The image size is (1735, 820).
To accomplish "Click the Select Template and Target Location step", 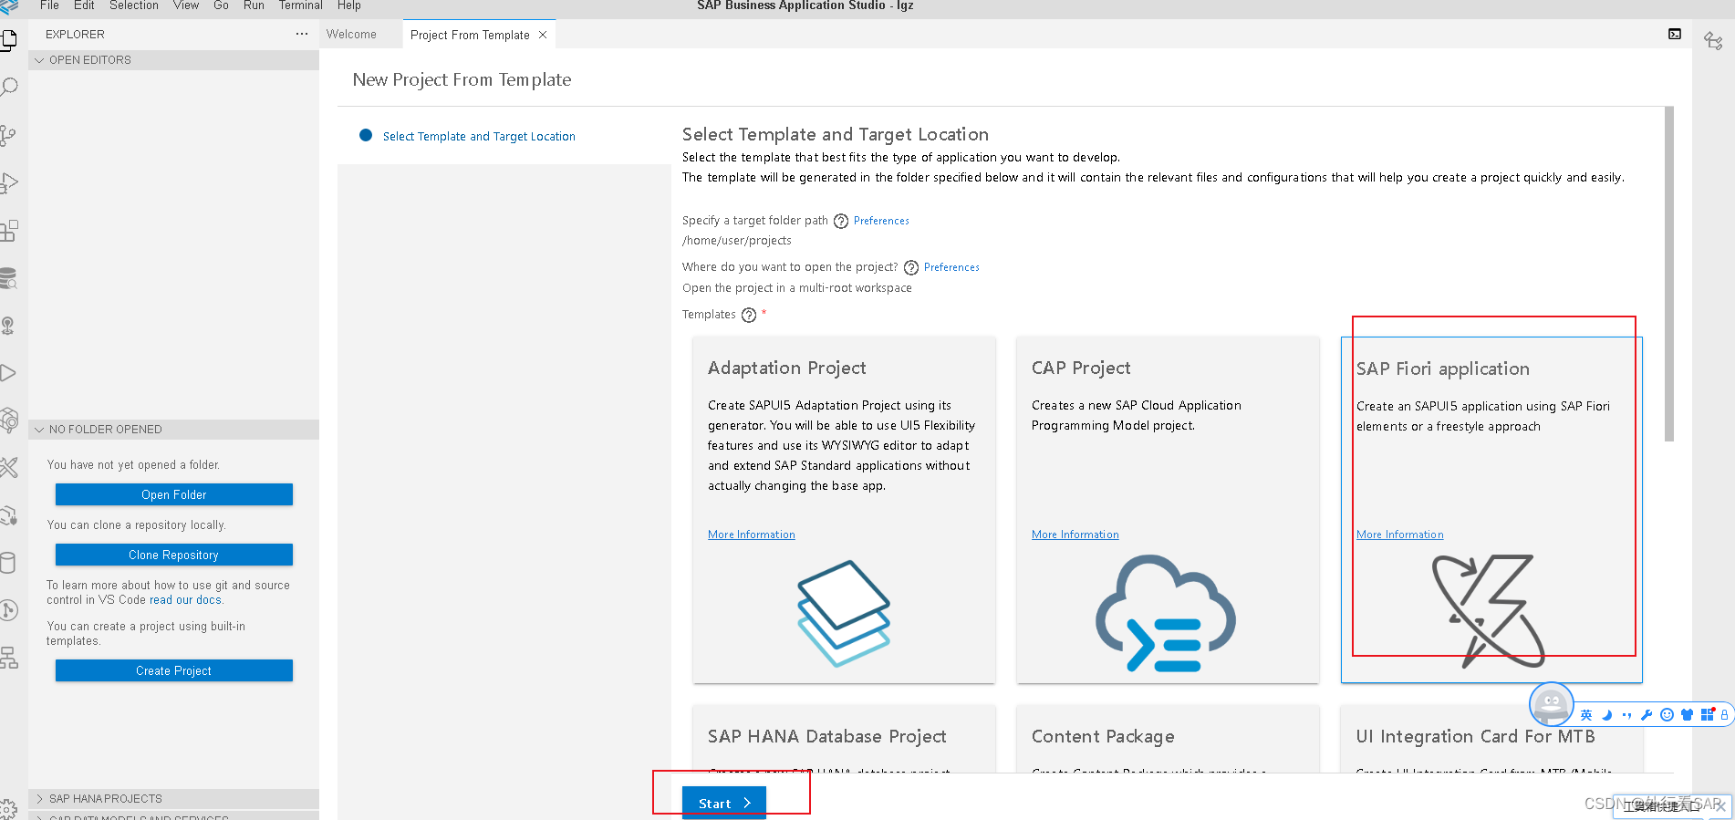I will click(479, 136).
